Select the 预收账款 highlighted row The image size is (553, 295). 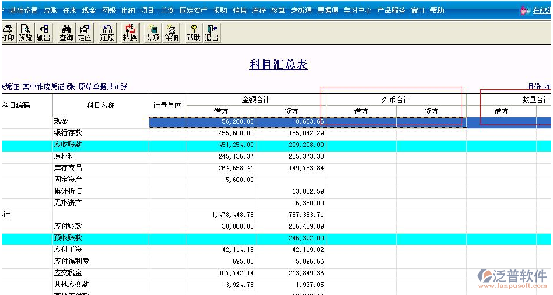68,238
